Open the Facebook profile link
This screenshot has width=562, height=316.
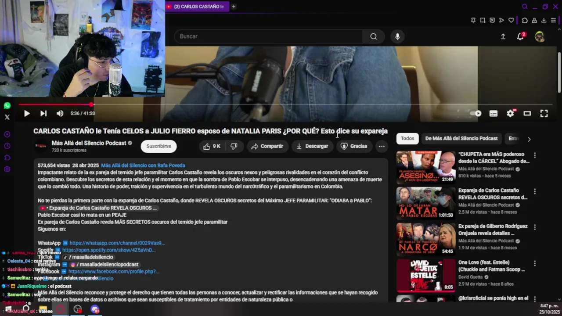pos(114,271)
